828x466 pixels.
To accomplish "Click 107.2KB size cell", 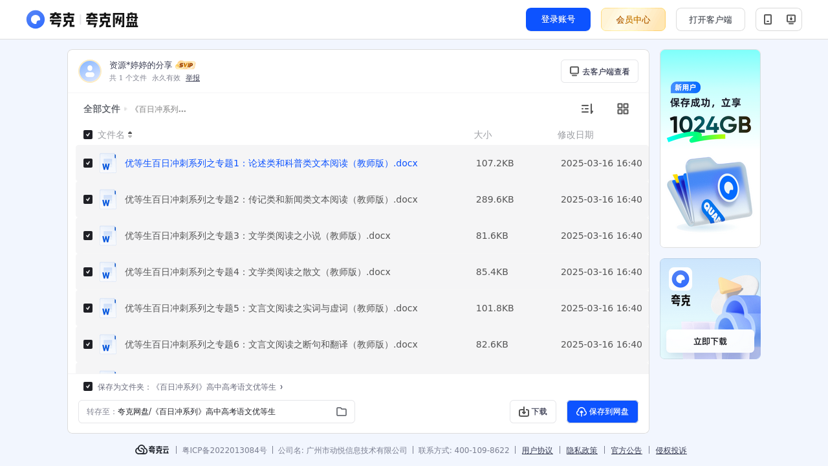I will (495, 163).
